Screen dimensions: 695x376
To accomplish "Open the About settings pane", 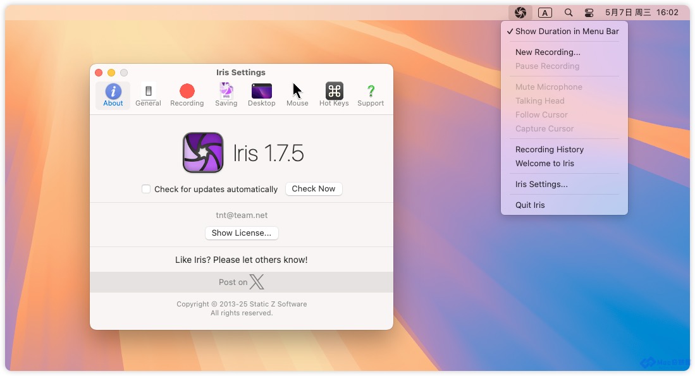I will [x=113, y=95].
